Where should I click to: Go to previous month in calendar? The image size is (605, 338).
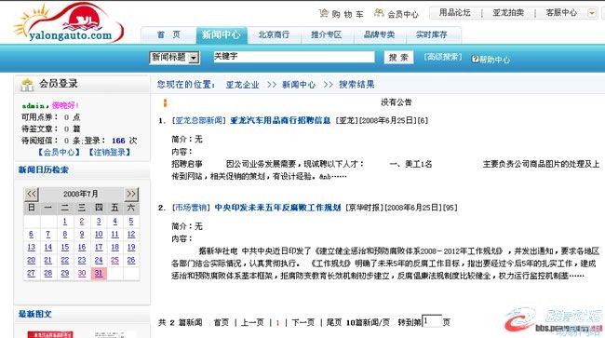32,194
